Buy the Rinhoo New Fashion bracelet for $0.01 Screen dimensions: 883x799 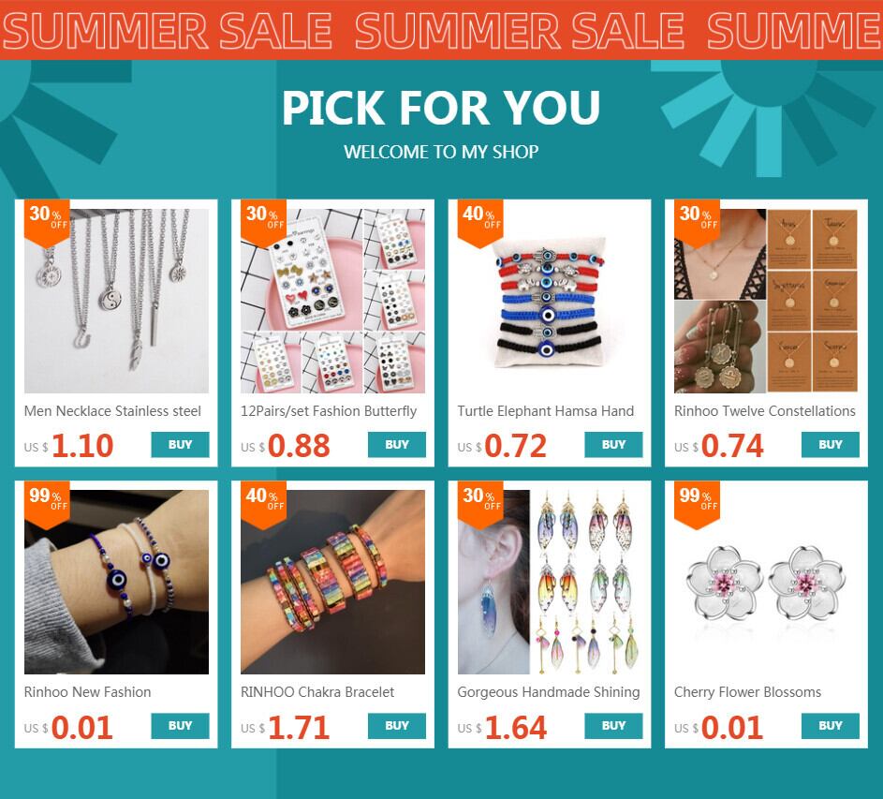180,726
